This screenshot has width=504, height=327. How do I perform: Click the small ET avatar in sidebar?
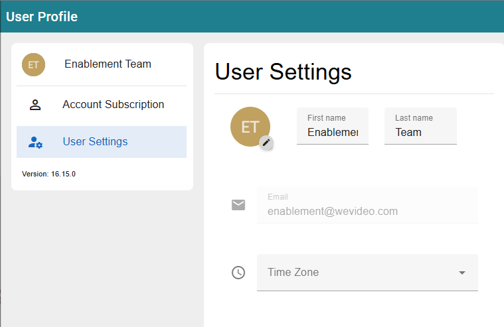point(33,64)
